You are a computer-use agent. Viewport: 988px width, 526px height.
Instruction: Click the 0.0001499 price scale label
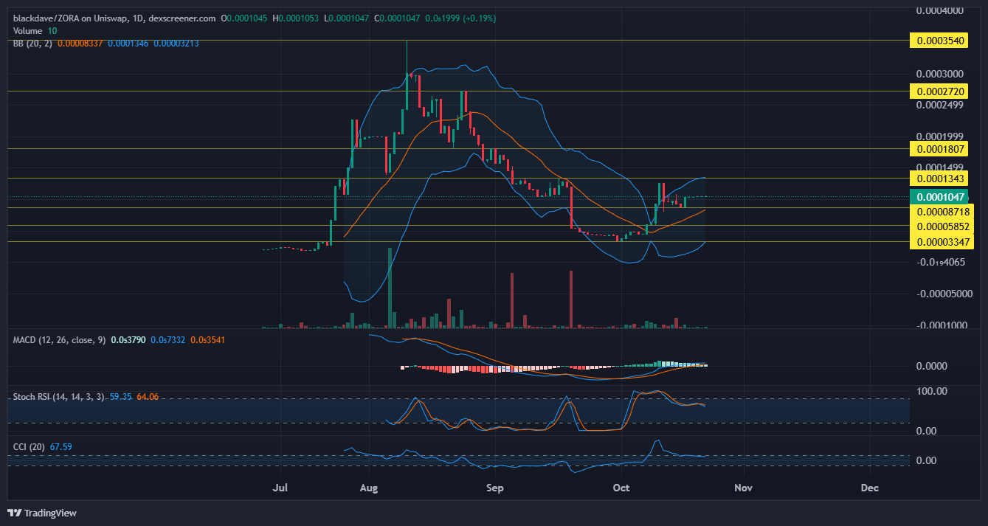939,167
